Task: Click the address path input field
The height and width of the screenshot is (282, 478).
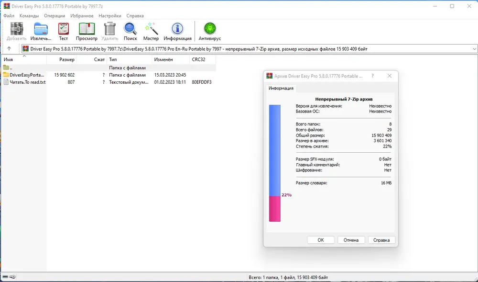Action: pos(249,49)
